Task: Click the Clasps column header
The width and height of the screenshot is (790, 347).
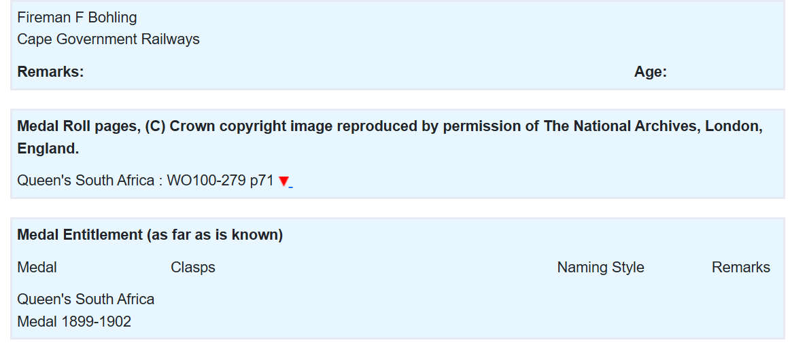Action: pos(193,268)
